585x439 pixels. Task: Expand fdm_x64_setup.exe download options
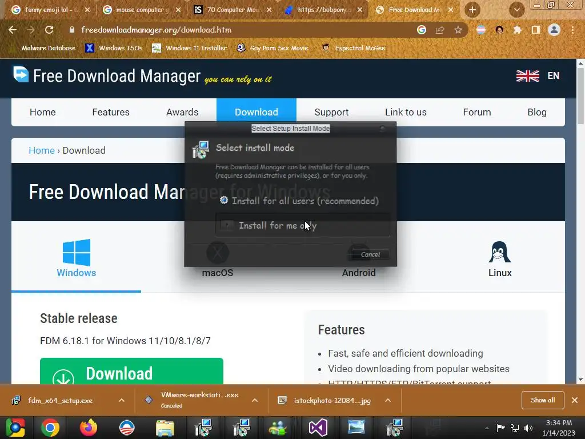(122, 400)
